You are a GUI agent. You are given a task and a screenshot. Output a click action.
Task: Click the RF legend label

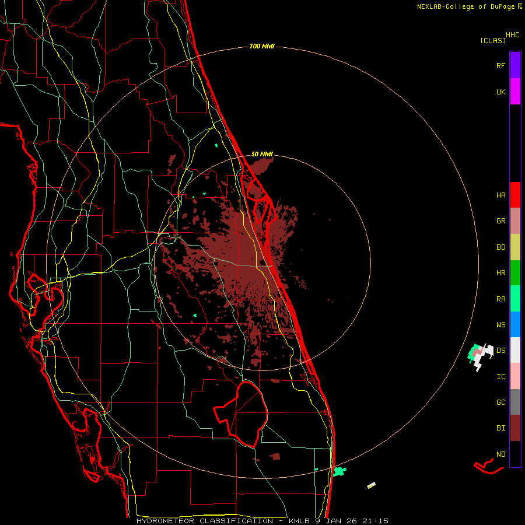tap(501, 65)
